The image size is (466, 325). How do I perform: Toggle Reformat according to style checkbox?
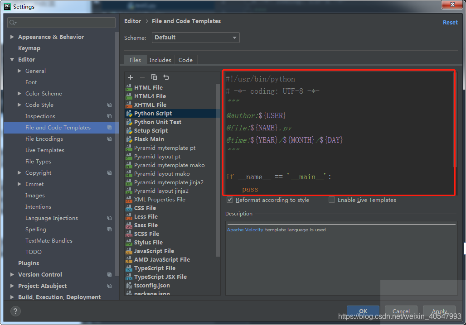230,200
